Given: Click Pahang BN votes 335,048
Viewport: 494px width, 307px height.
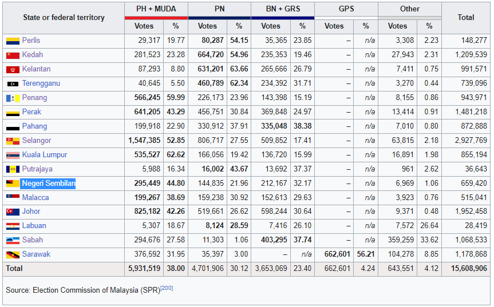Looking at the screenshot, I should coord(274,126).
